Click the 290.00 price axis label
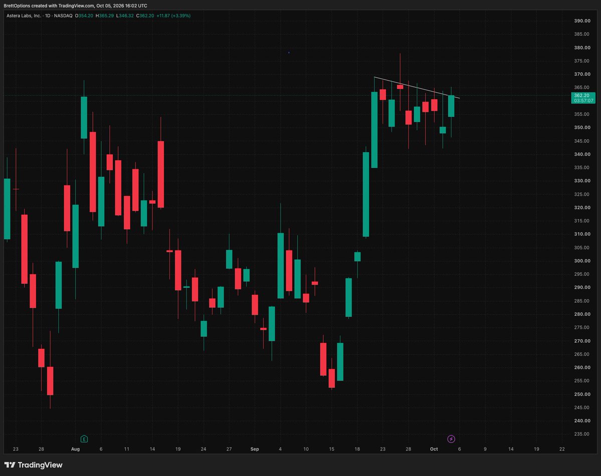Viewport: 601px width, 476px height. point(582,288)
